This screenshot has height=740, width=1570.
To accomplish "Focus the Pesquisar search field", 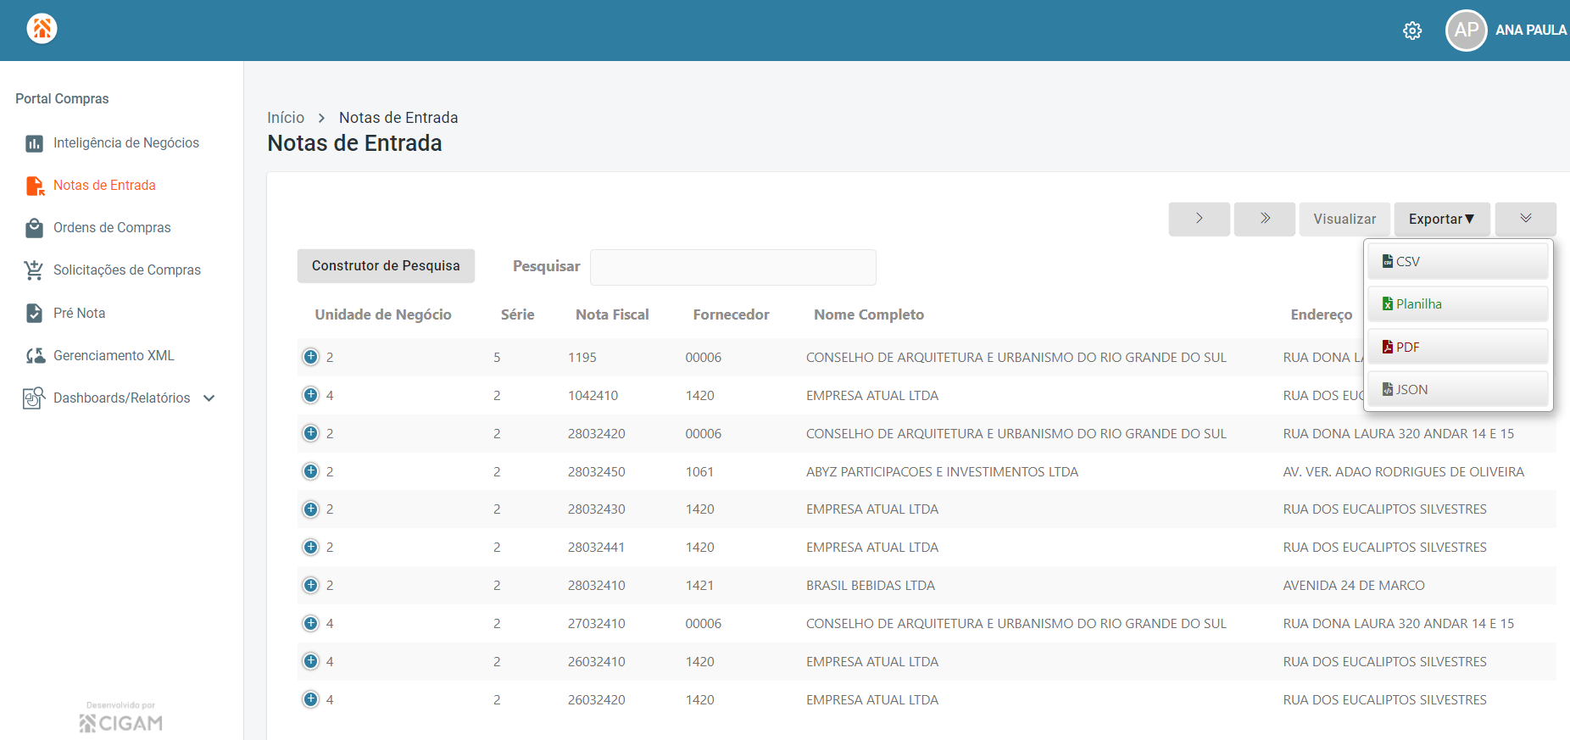I will tap(733, 267).
